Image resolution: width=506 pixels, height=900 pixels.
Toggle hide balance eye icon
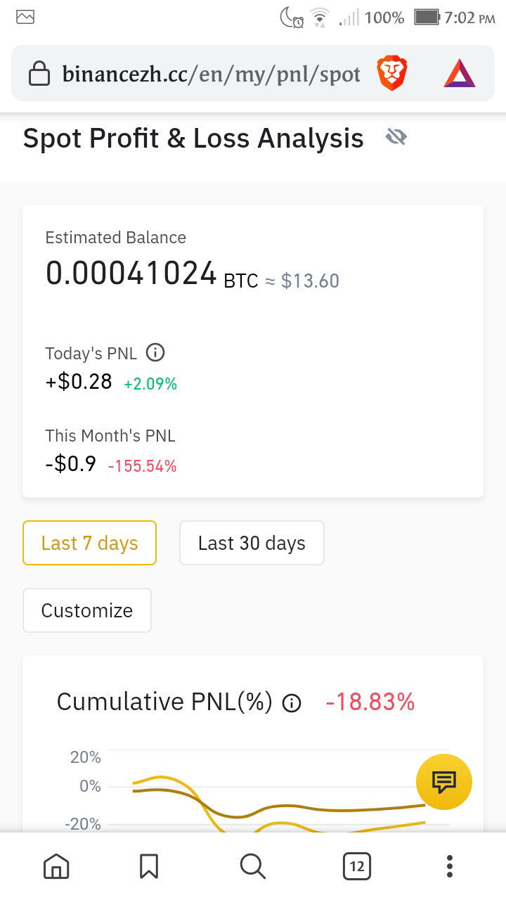[396, 138]
